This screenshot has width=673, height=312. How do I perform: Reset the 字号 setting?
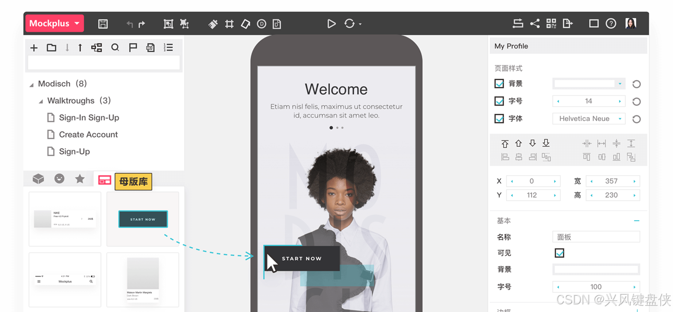(636, 102)
